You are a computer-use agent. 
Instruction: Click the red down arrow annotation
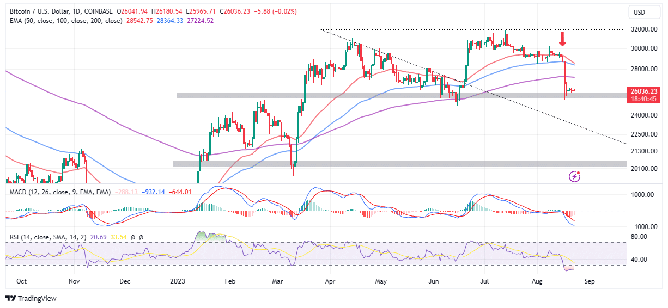(563, 39)
